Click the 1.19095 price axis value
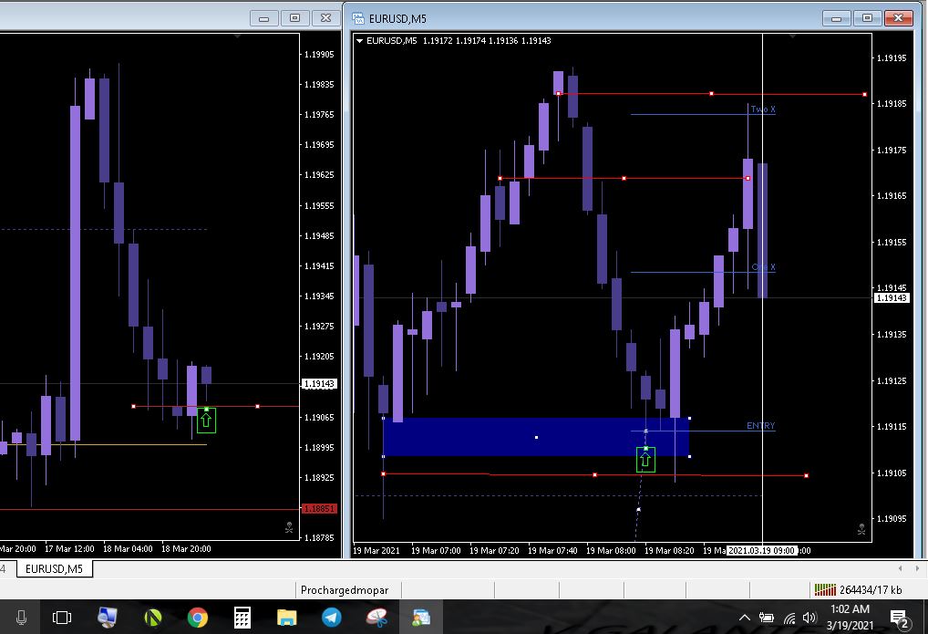 coord(892,518)
